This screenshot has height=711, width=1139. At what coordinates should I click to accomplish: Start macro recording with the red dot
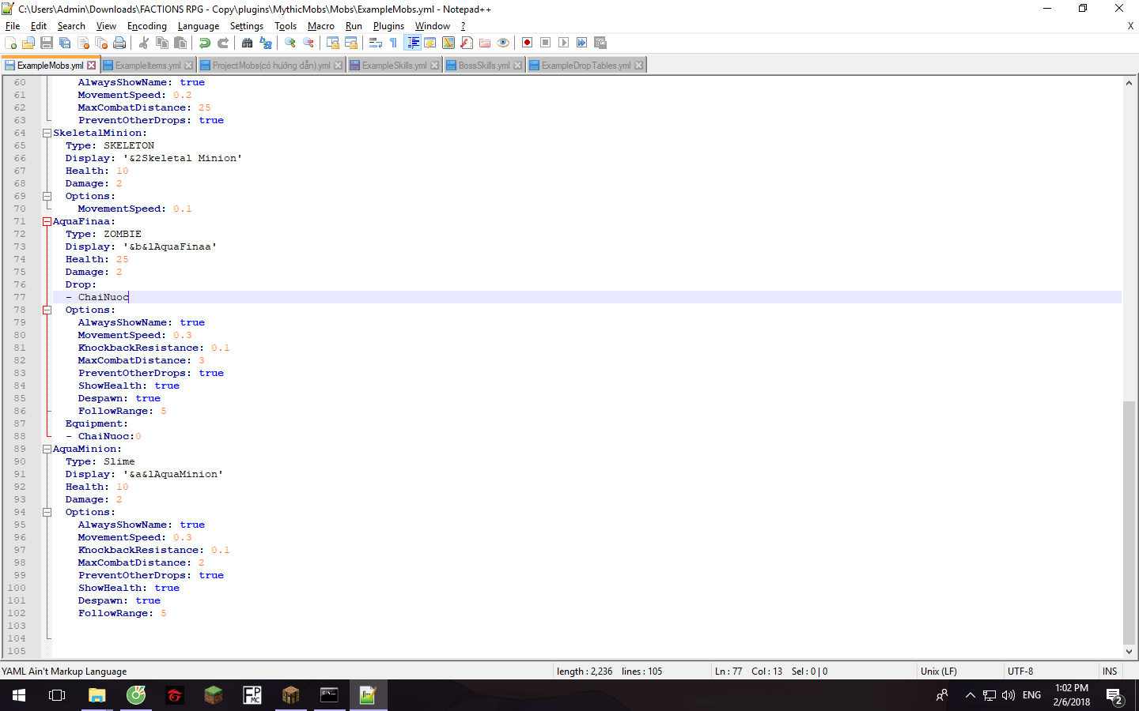(x=528, y=43)
